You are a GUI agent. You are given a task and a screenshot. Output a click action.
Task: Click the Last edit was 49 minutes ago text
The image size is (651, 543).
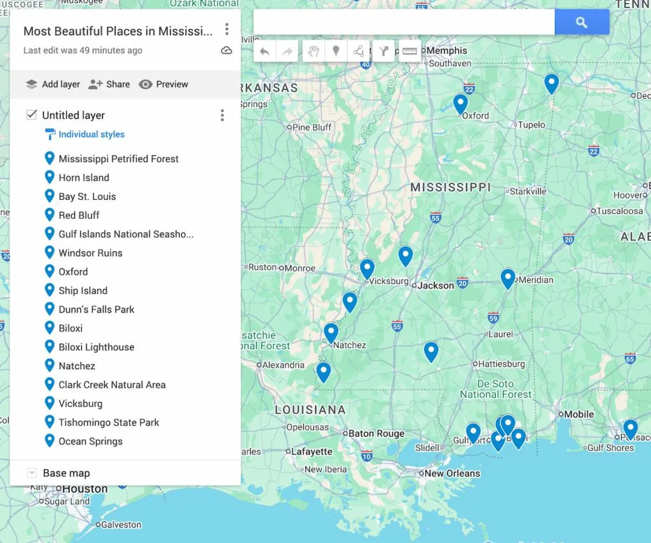tap(83, 51)
